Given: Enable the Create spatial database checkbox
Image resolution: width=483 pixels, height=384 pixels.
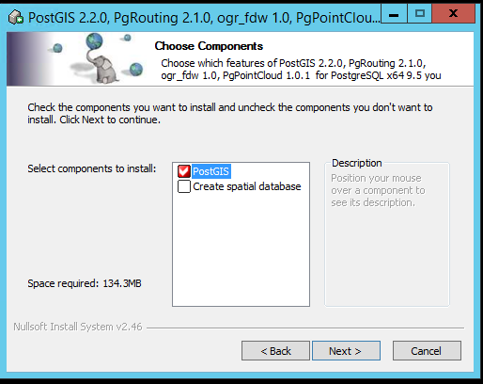Looking at the screenshot, I should [184, 186].
